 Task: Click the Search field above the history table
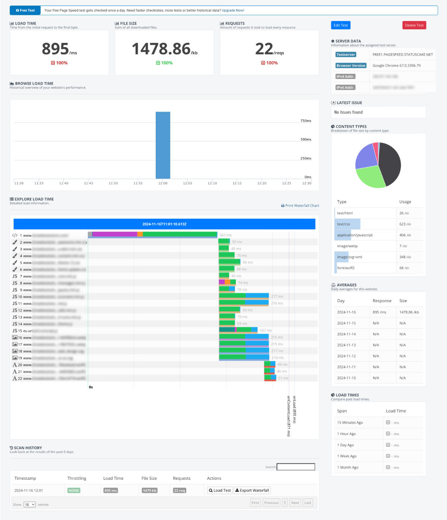tap(295, 467)
